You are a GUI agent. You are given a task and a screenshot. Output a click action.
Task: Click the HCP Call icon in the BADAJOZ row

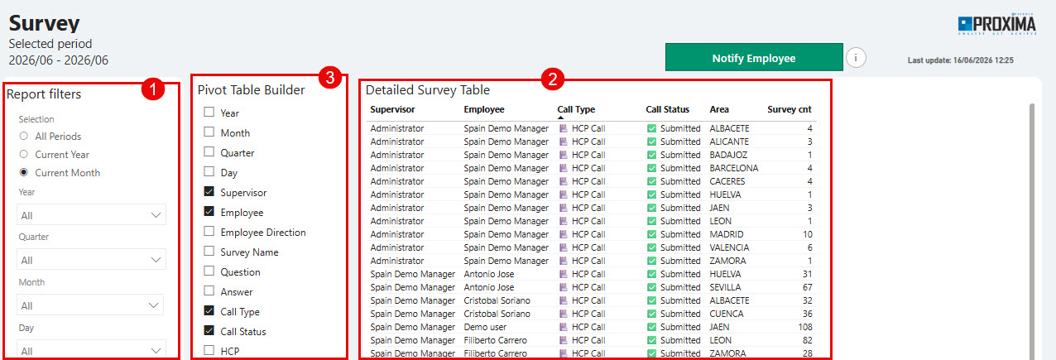coord(563,155)
